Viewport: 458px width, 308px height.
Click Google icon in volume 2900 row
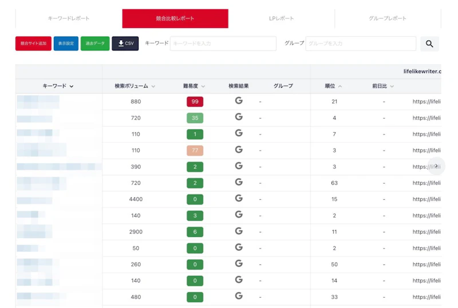[x=239, y=231]
